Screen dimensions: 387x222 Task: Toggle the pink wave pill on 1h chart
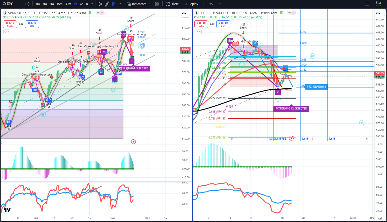(x=294, y=13)
